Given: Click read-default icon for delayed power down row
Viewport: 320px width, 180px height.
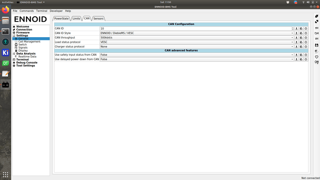Looking at the screenshot, I should [301, 59].
